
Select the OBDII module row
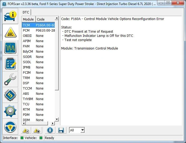point(38,36)
